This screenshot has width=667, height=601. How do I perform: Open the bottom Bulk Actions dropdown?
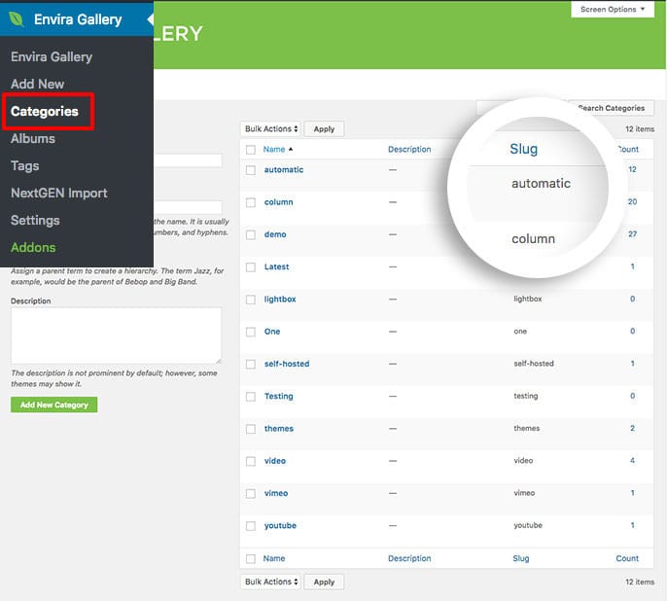tap(270, 582)
